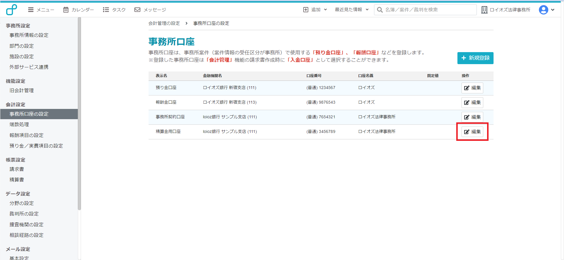
Task: Click the LOIOZ logo icon
Action: pyautogui.click(x=11, y=10)
